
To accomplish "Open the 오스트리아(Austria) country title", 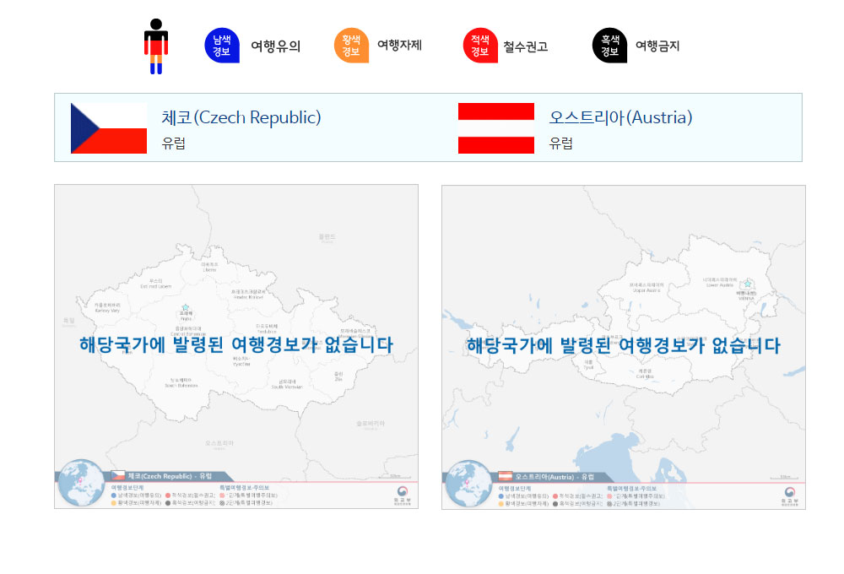I will 620,117.
